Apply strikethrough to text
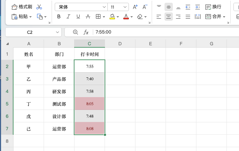This screenshot has height=151, width=239. (88, 16)
